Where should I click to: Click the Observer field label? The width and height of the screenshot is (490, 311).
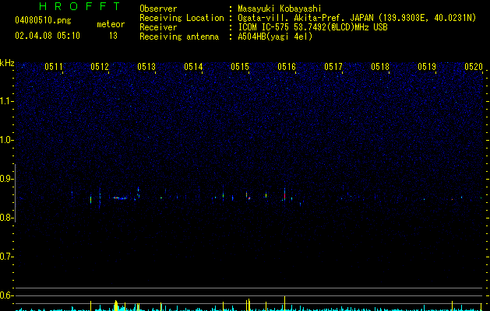pos(158,9)
